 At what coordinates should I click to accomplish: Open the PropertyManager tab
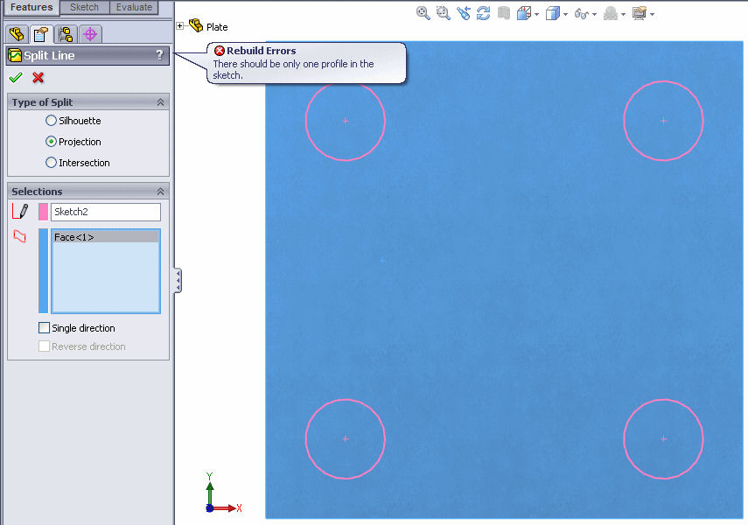coord(41,34)
